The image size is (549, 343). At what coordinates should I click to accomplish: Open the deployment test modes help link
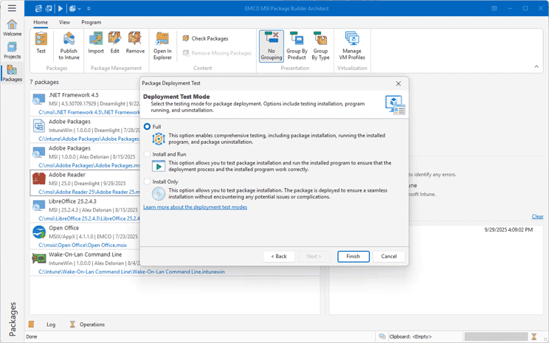click(195, 207)
